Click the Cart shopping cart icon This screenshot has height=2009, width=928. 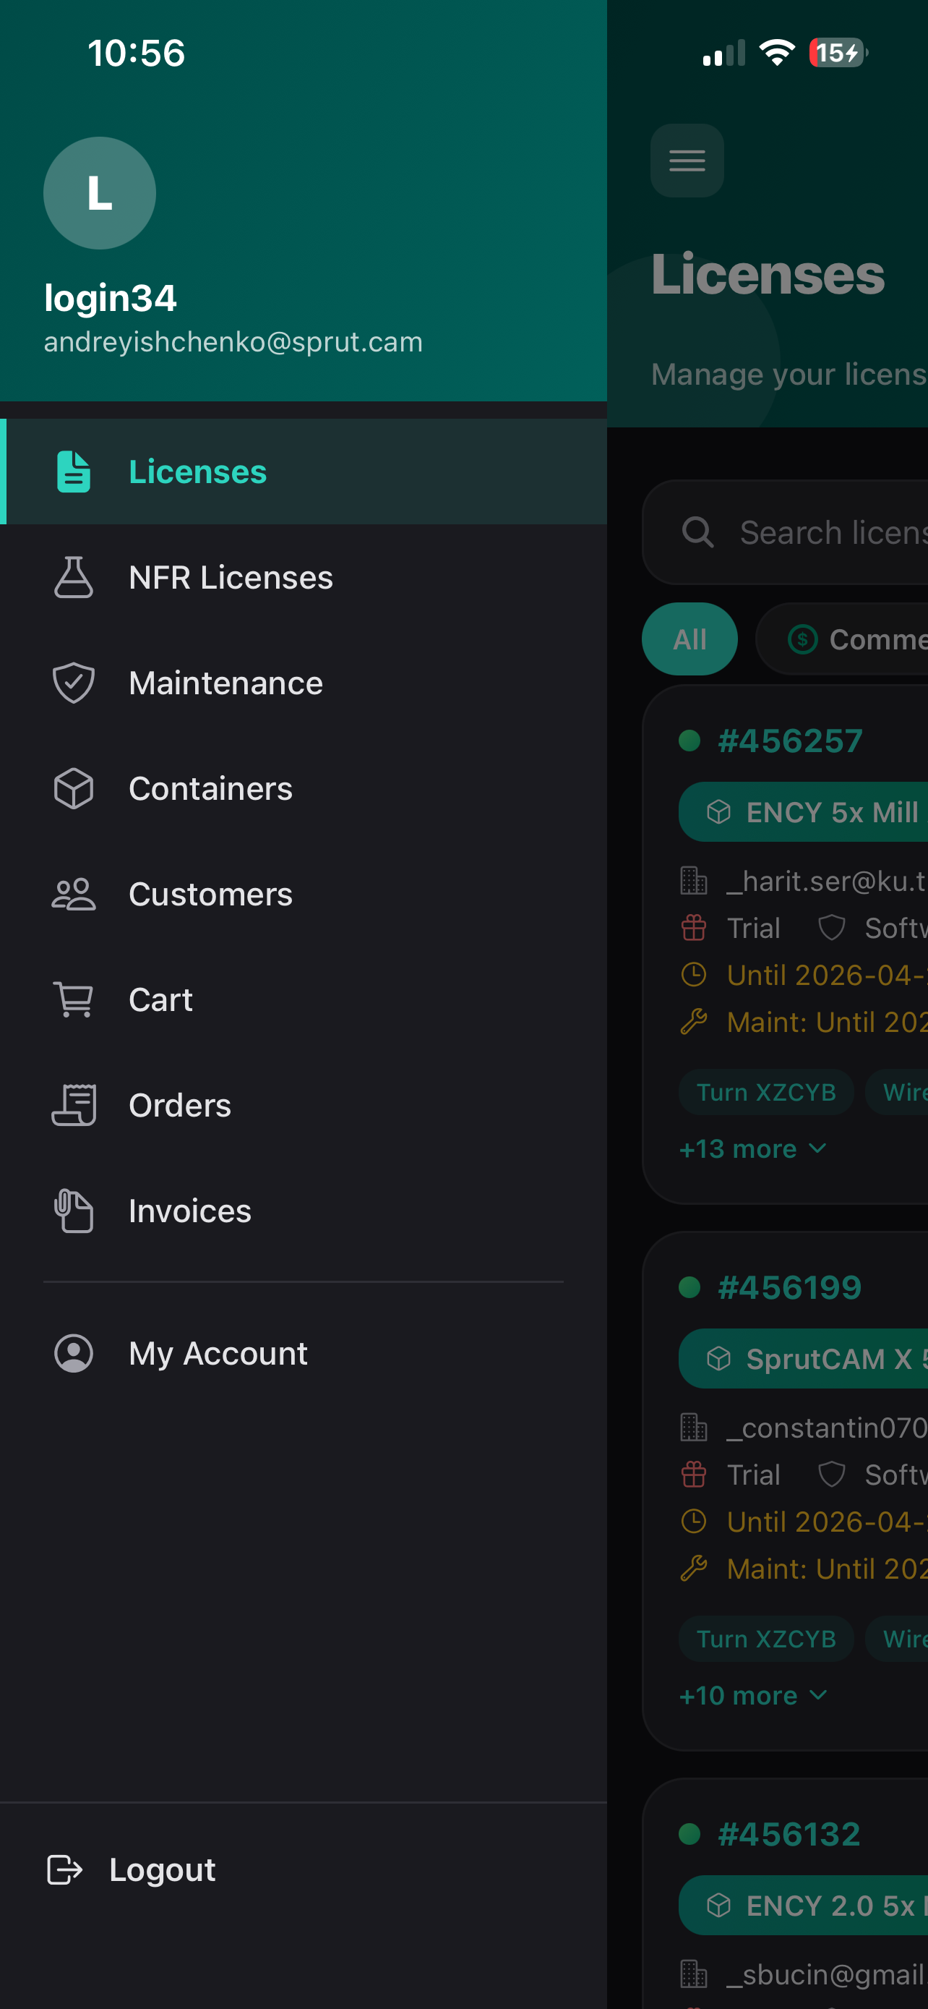coord(74,999)
